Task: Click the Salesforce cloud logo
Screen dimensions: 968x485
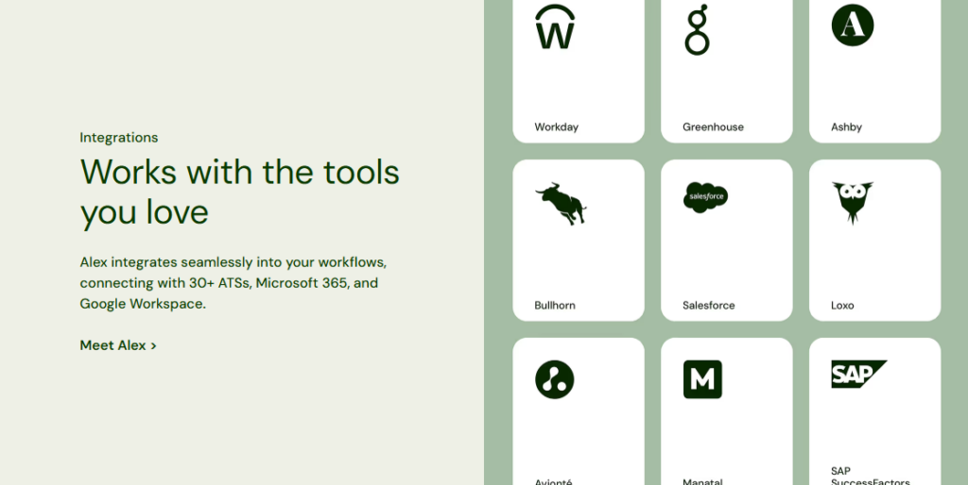Action: (x=705, y=197)
